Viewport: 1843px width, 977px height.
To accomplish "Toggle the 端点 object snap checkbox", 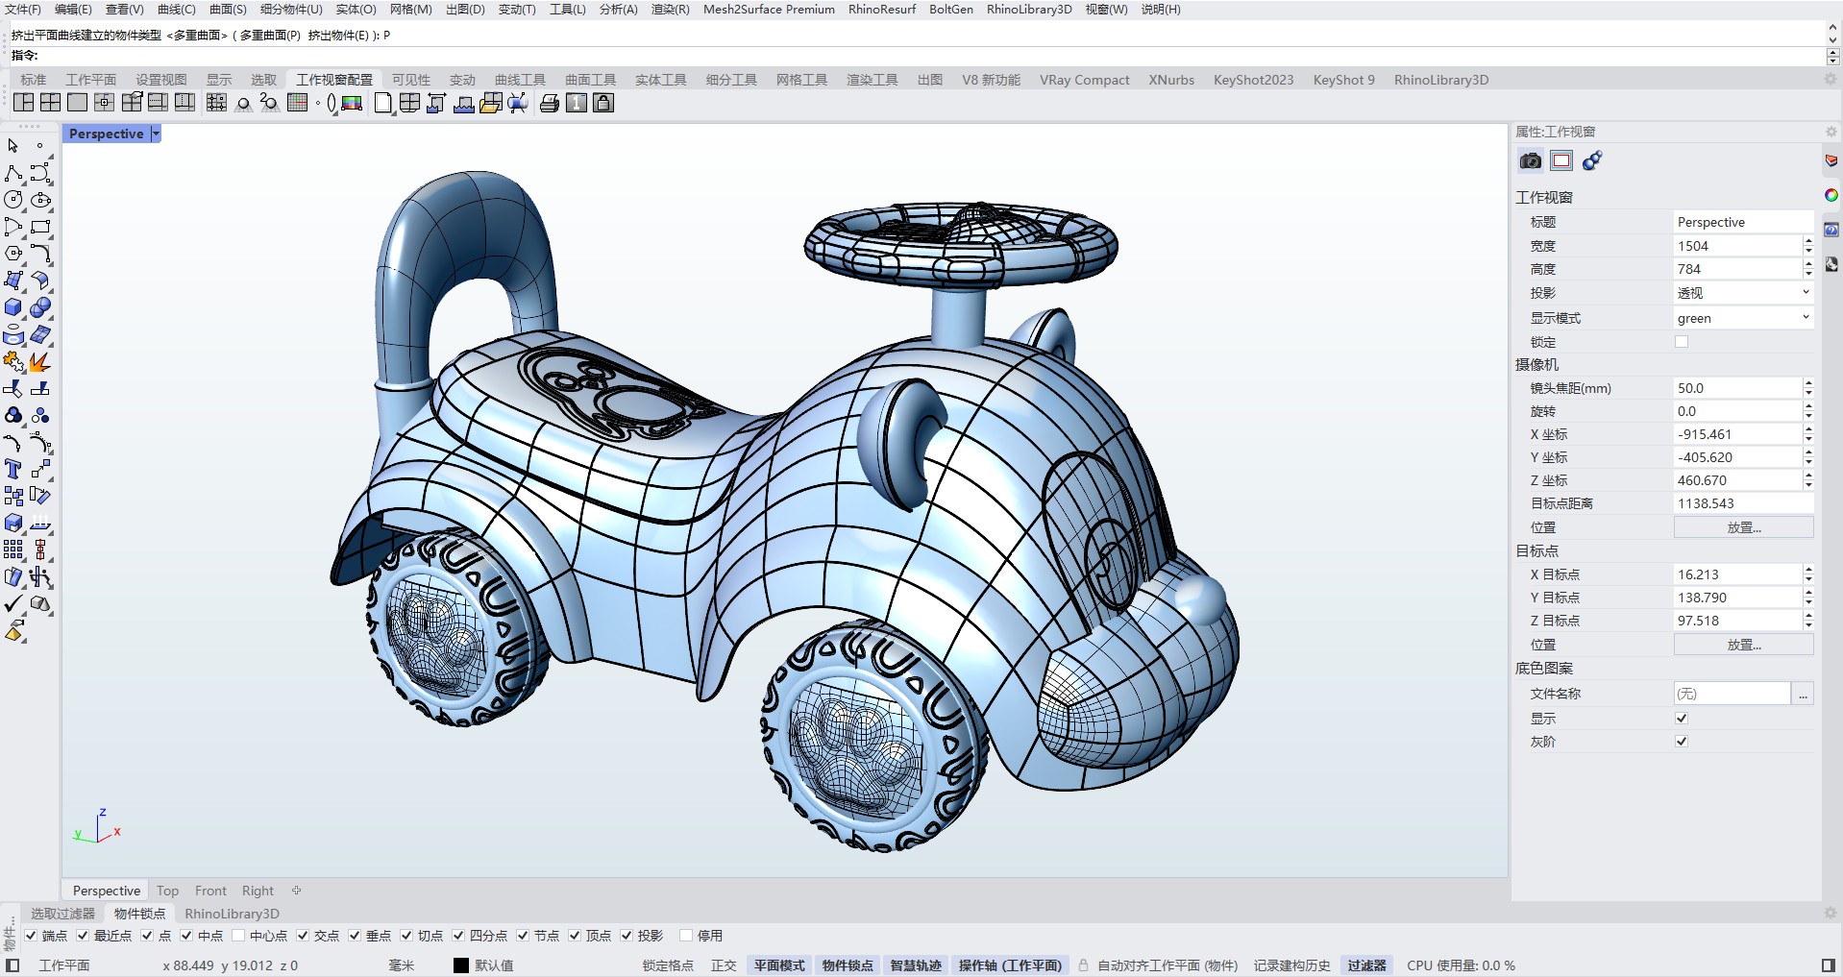I will pyautogui.click(x=31, y=936).
